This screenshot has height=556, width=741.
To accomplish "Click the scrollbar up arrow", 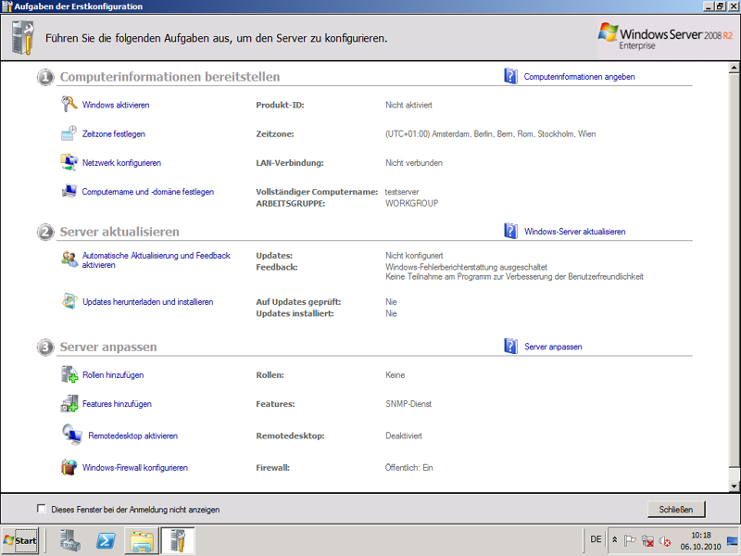I will [x=734, y=68].
